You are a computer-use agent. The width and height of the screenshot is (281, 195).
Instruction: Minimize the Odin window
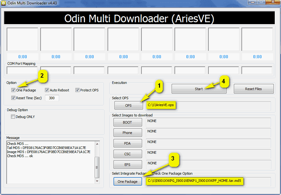click(253, 2)
